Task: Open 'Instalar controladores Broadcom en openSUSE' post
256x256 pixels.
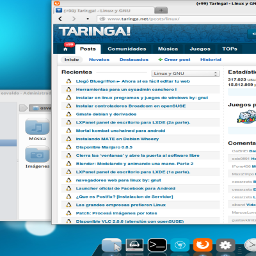Action: click(131, 106)
